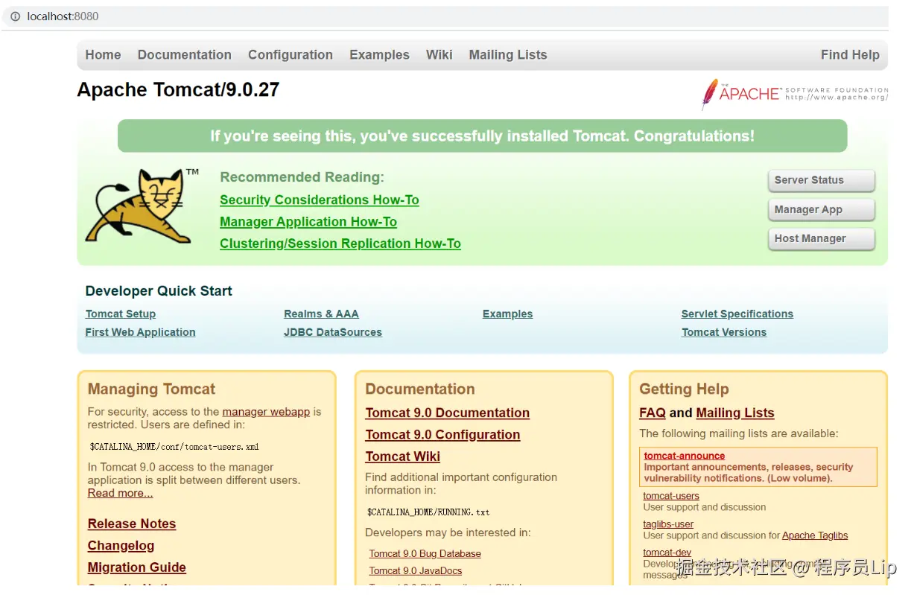Open the Documentation nav item

(x=185, y=55)
